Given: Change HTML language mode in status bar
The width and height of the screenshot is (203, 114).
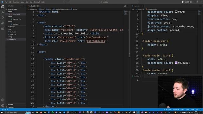Looking at the screenshot, I should pos(193,110).
